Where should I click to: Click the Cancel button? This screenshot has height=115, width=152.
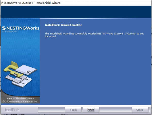click(x=140, y=110)
